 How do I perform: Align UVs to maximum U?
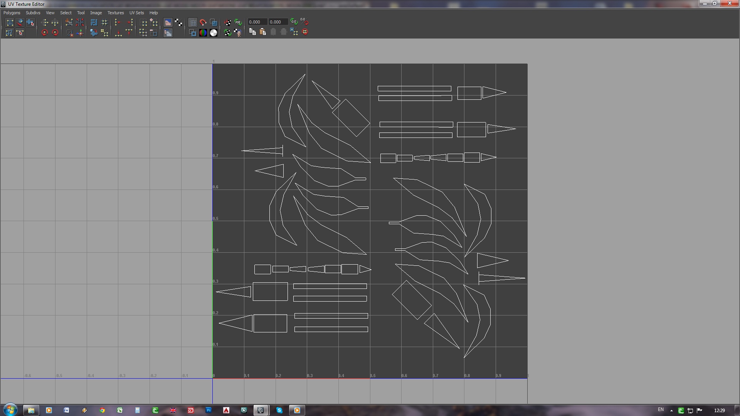click(x=129, y=22)
